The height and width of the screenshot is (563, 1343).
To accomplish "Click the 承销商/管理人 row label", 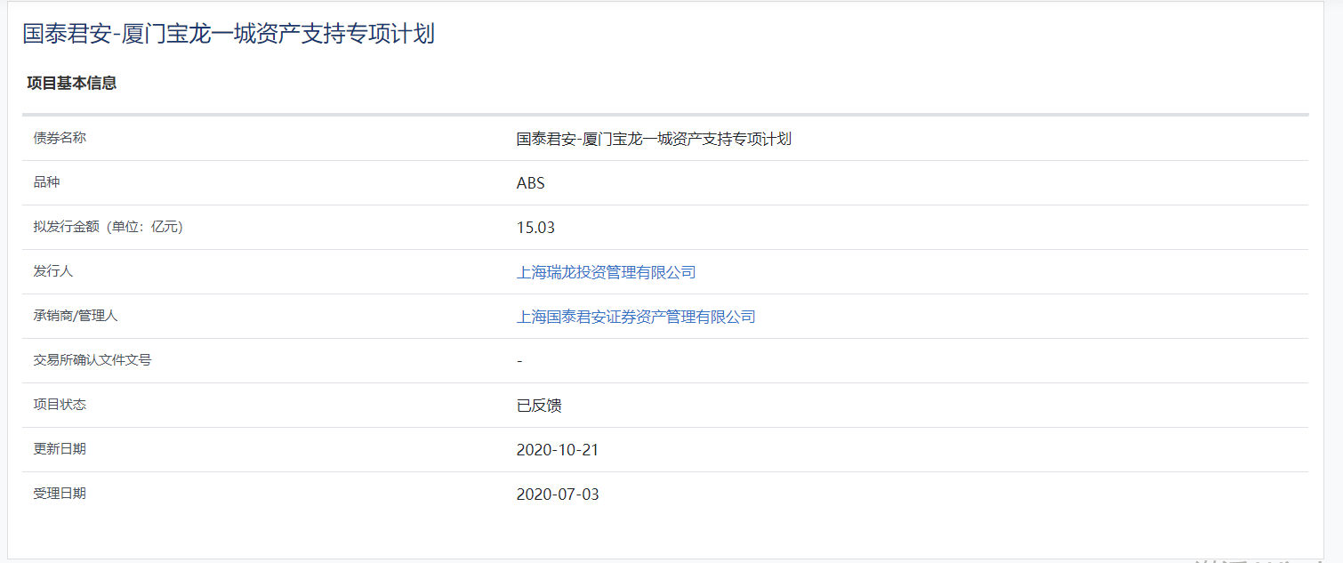I will 76,316.
